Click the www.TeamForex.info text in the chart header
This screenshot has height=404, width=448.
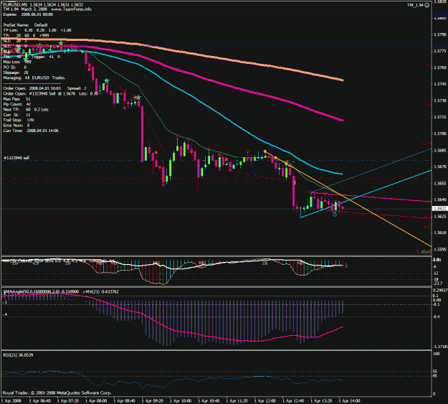click(x=71, y=9)
